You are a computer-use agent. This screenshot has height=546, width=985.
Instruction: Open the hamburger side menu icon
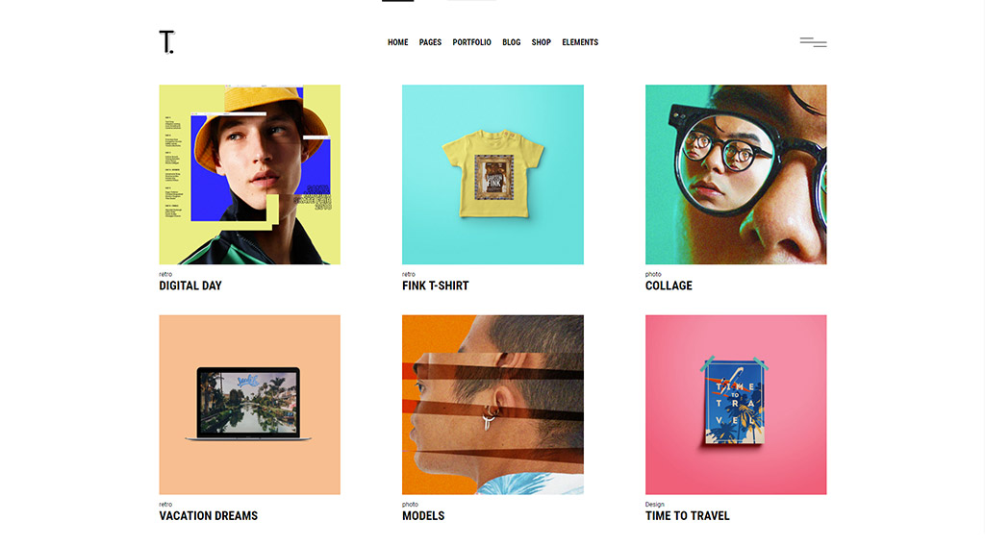coord(813,42)
